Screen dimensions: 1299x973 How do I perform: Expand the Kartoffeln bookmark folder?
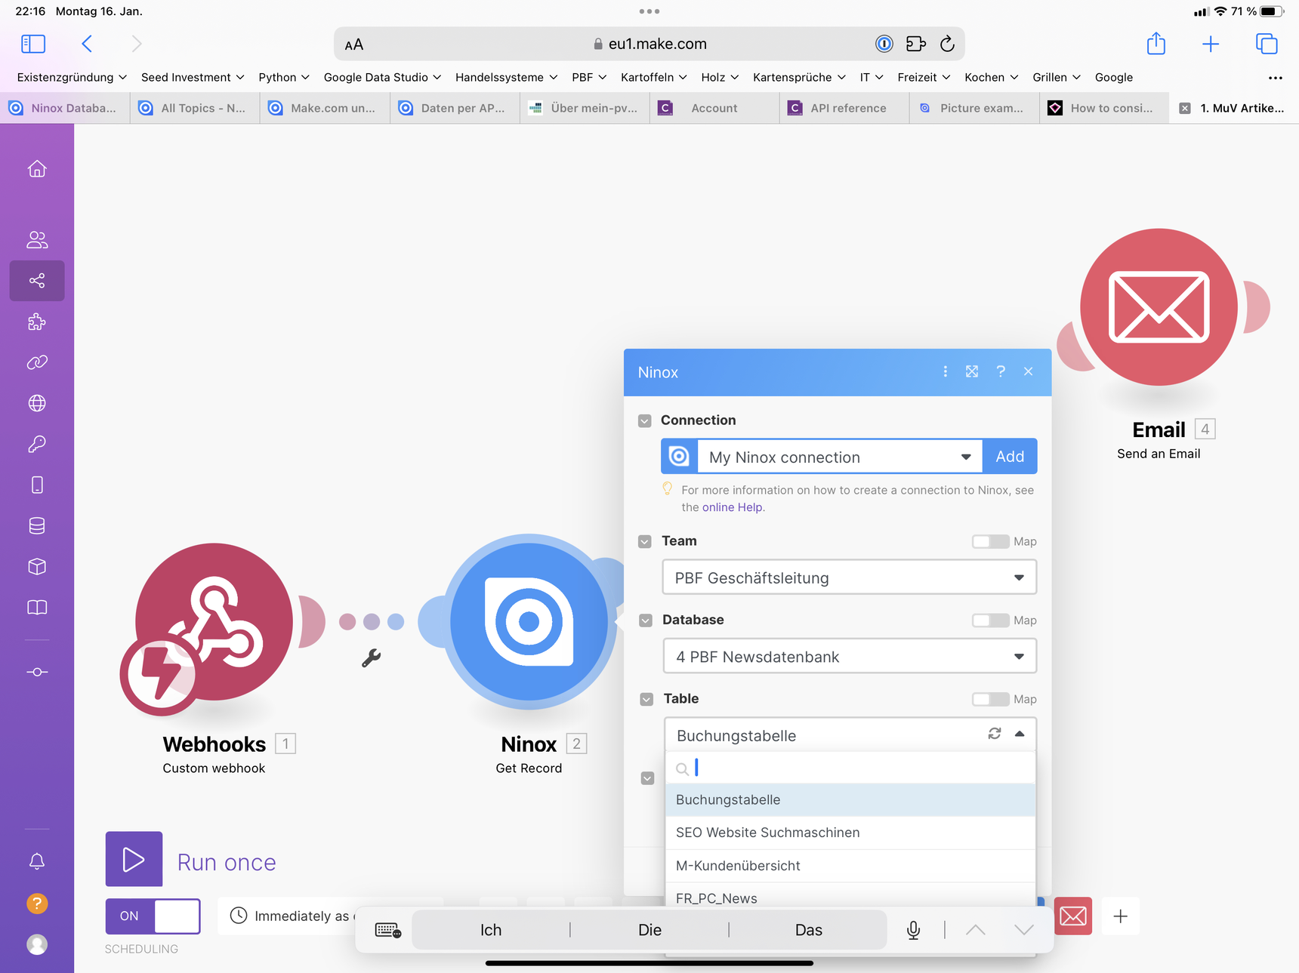(x=653, y=77)
